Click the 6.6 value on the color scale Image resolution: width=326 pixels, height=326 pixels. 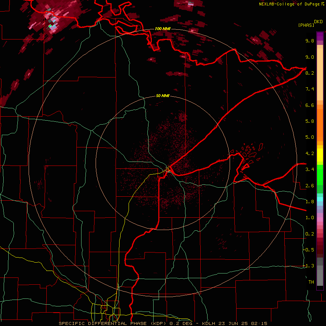point(310,105)
